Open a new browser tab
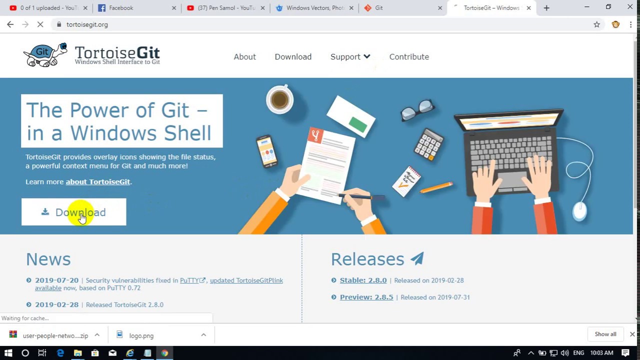The image size is (640, 360). 546,8
